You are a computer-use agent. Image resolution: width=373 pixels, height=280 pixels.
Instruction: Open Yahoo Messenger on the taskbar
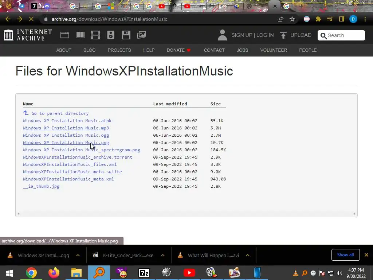[122, 273]
